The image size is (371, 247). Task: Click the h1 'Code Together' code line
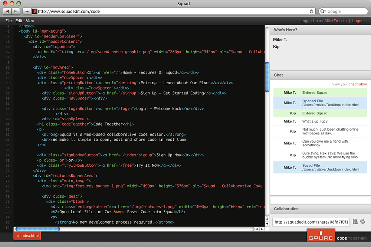click(85, 124)
